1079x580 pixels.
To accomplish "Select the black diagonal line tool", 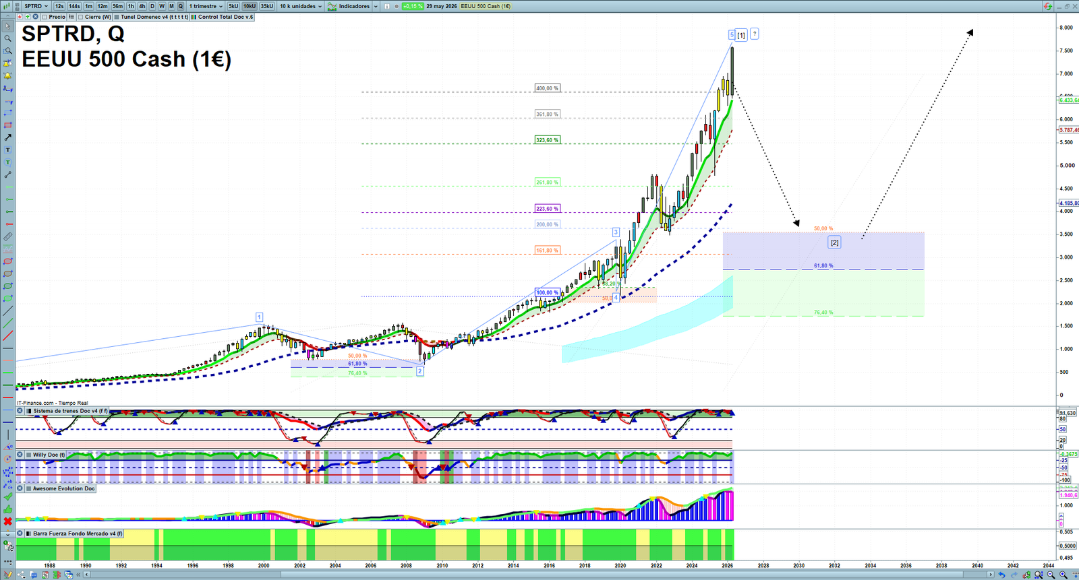I will [8, 311].
